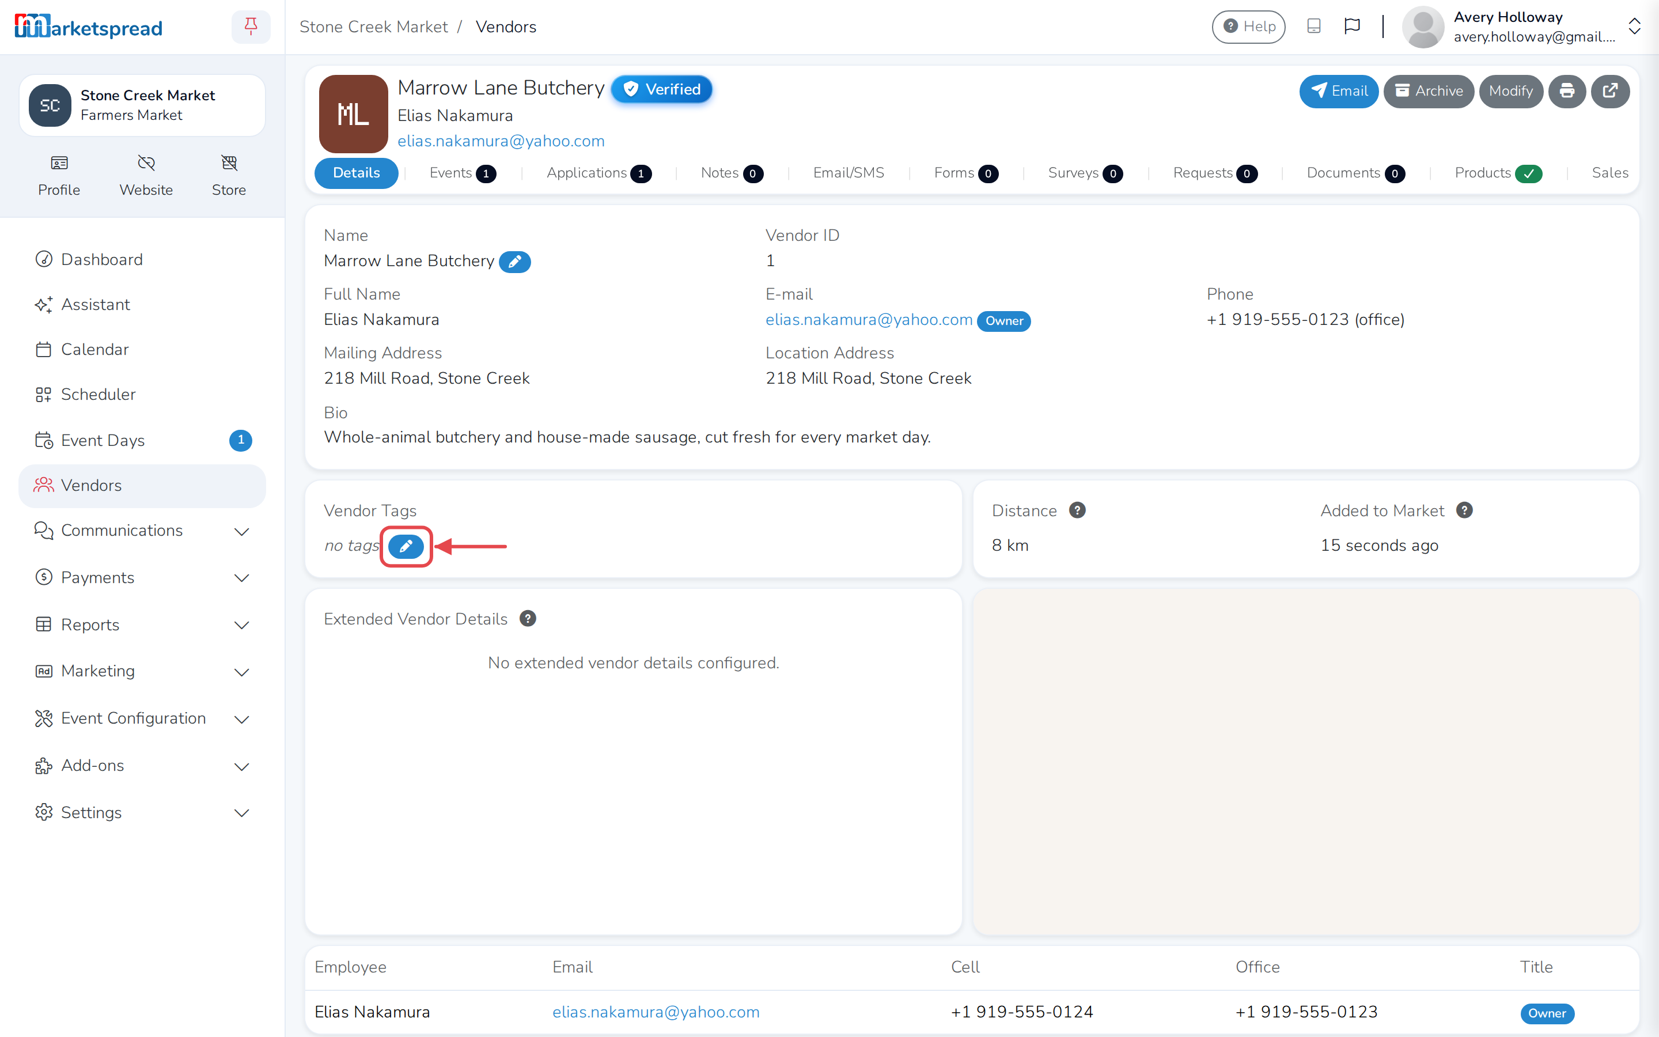Viewport: 1659px width, 1037px height.
Task: Open the Help button
Action: click(x=1248, y=27)
